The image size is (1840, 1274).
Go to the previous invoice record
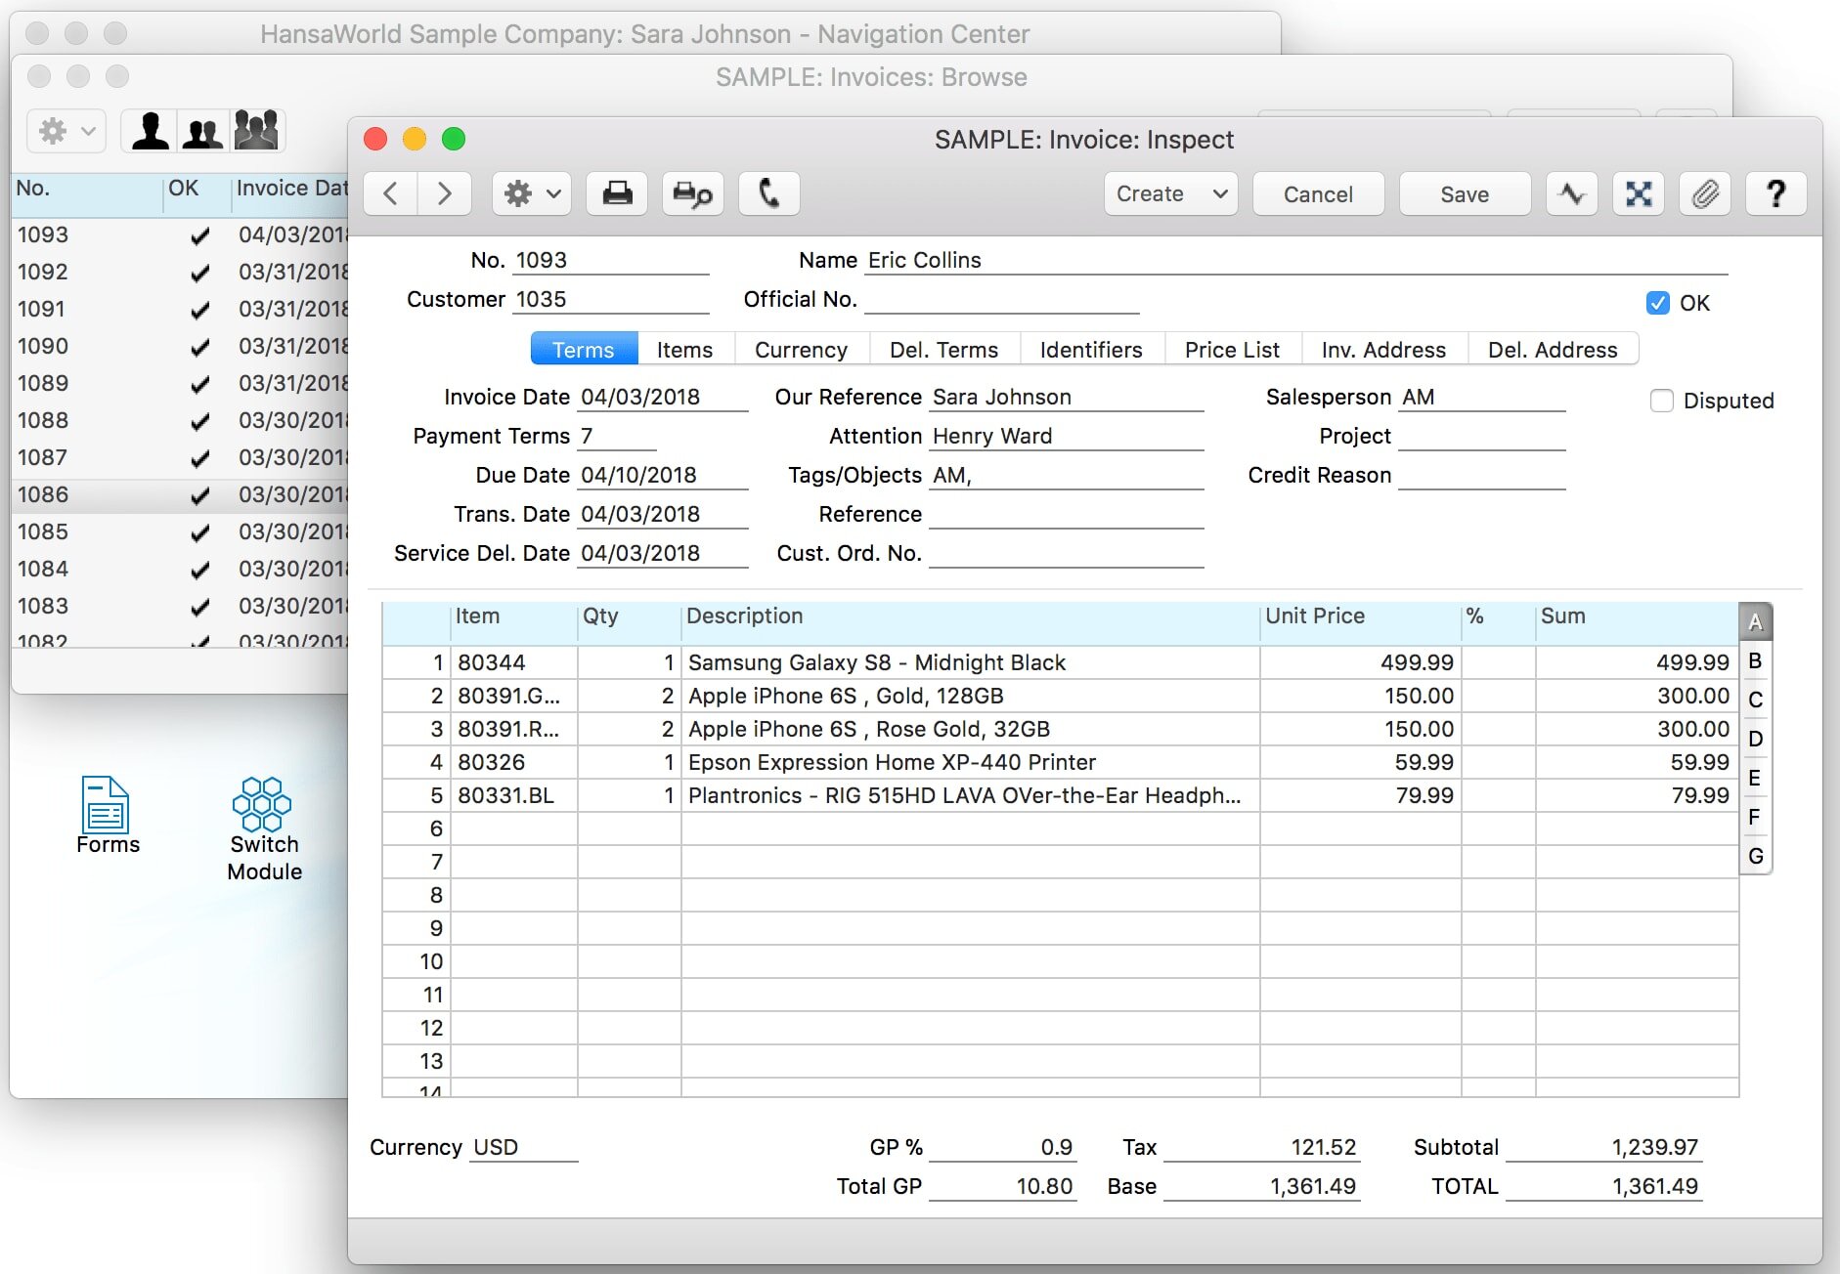pyautogui.click(x=391, y=193)
